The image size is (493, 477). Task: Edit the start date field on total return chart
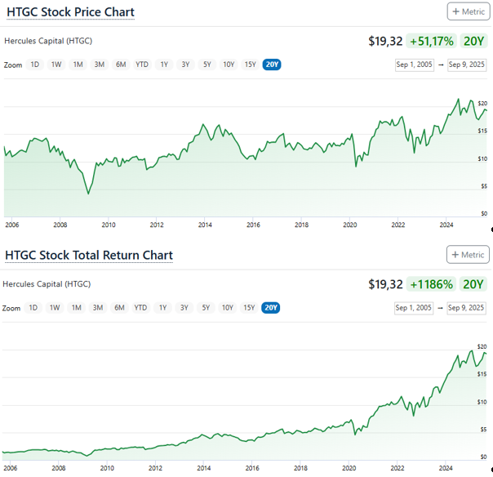point(414,308)
